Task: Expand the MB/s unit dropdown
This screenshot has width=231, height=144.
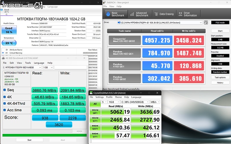Action: 155,102
